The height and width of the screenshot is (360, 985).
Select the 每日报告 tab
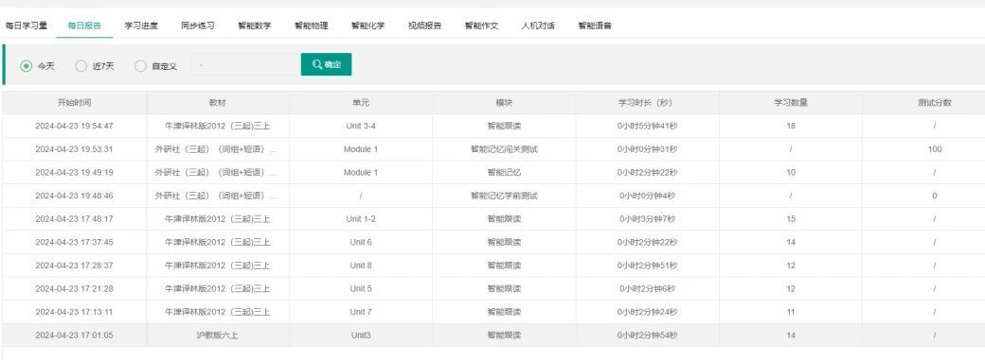click(x=84, y=26)
